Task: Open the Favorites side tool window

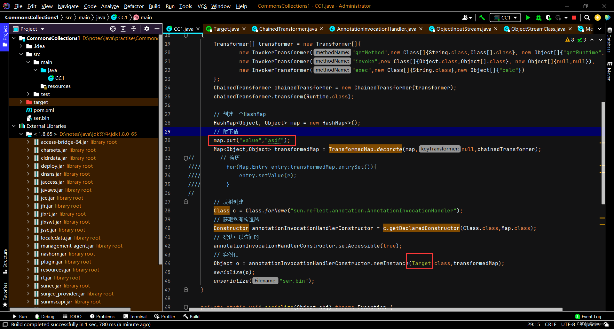Action: pos(5,295)
